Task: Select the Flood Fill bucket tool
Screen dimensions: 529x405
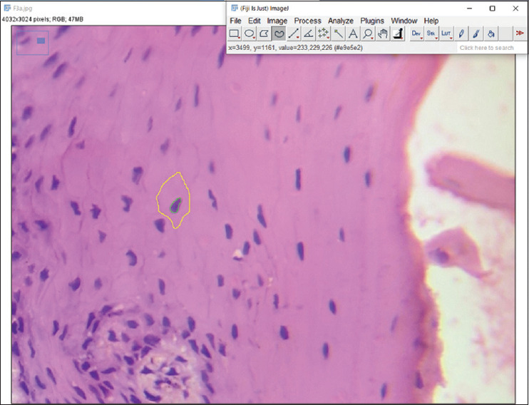Action: pyautogui.click(x=491, y=34)
